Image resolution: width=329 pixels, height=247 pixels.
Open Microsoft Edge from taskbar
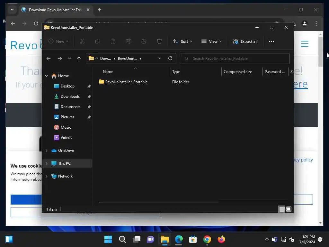pos(179,239)
